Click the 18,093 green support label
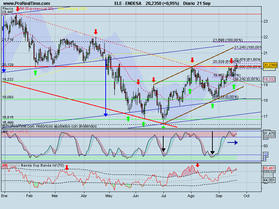 (x=8, y=97)
